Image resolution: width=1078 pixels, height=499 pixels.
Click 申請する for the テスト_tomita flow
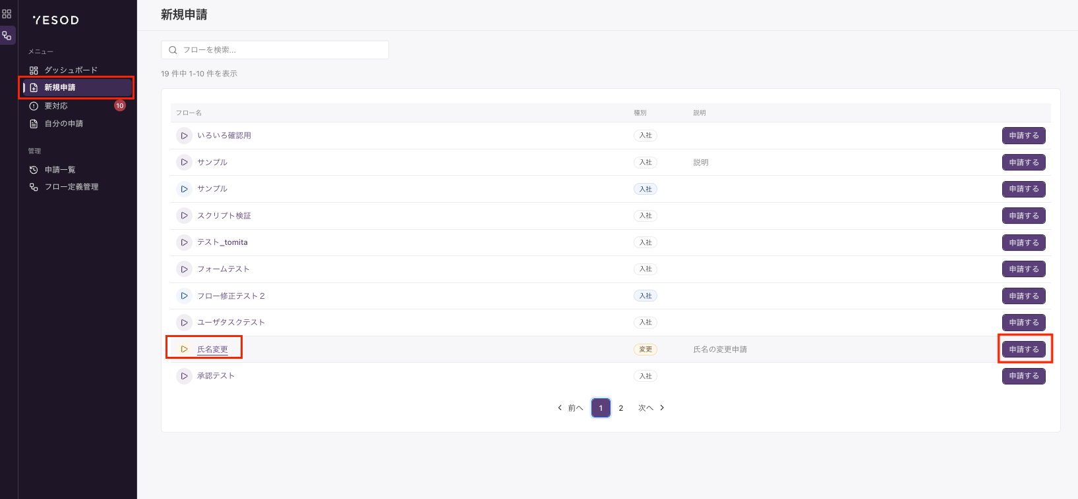point(1024,243)
